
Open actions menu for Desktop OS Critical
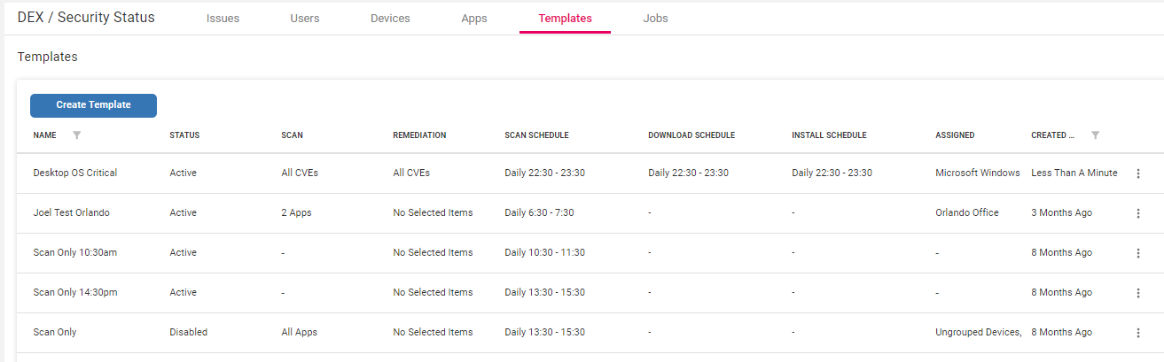pos(1138,173)
